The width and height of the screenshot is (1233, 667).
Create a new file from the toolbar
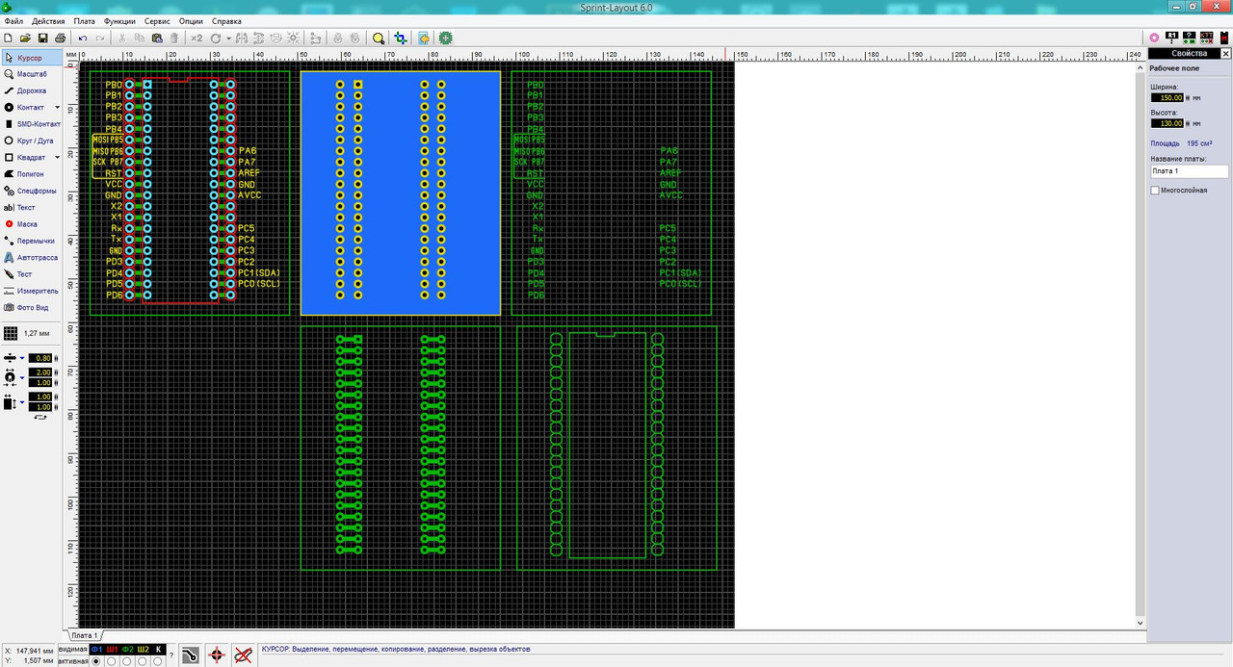coord(8,38)
